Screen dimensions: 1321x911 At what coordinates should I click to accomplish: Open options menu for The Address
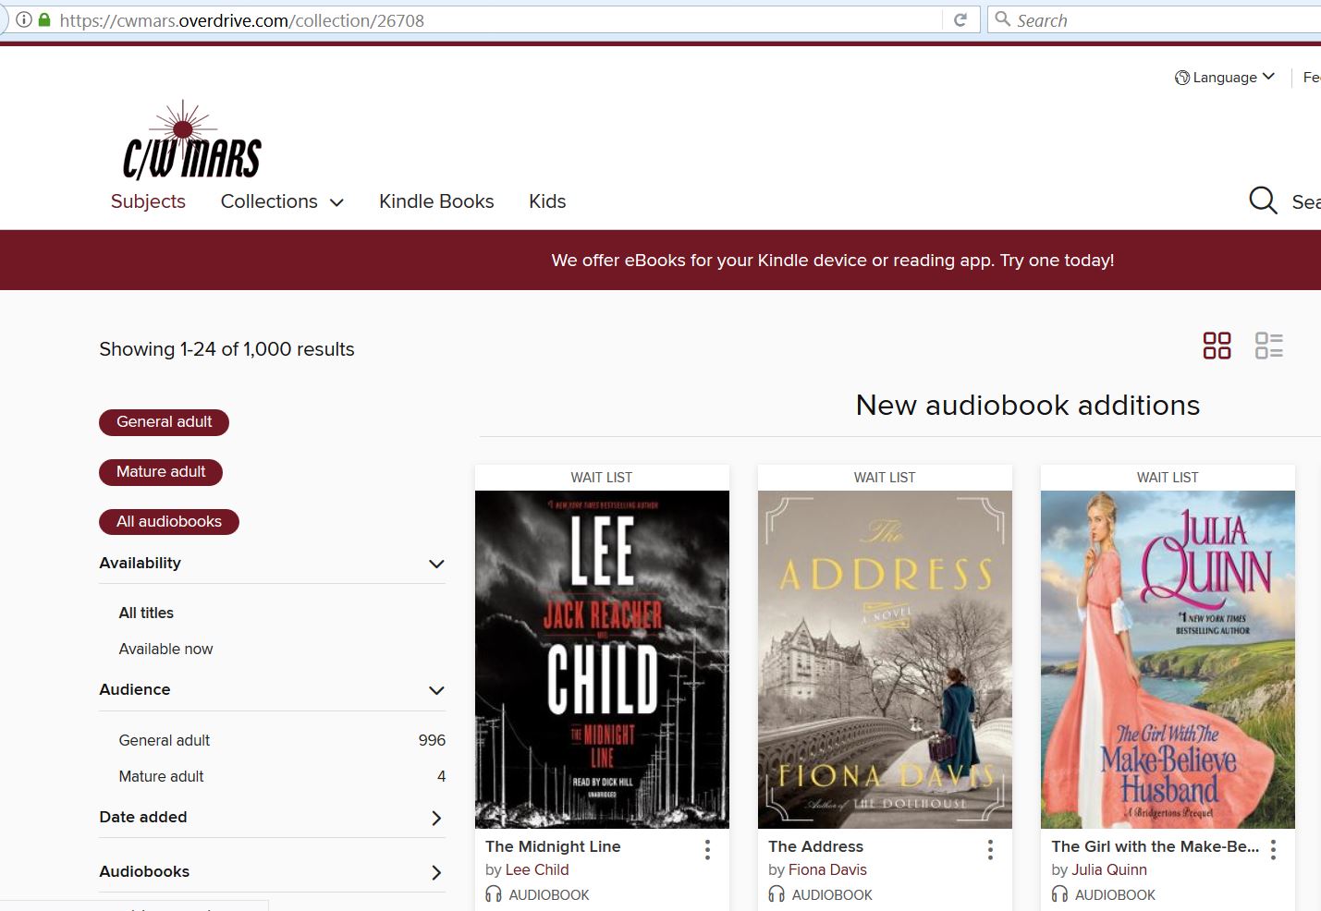coord(990,850)
